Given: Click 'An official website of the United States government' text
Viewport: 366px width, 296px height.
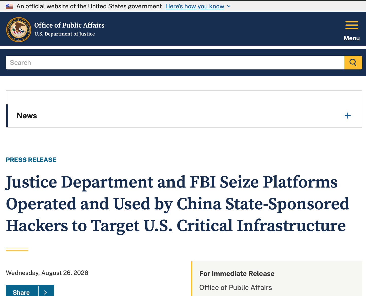Looking at the screenshot, I should pos(89,6).
